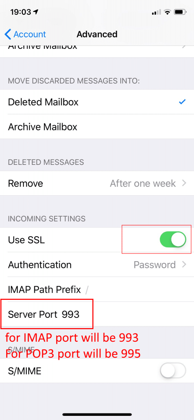Tap the cellular signal bars icon

pos(156,12)
